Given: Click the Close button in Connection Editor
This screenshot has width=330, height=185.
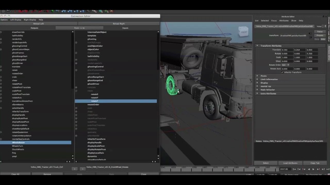Looking at the screenshot, I should tap(143, 174).
